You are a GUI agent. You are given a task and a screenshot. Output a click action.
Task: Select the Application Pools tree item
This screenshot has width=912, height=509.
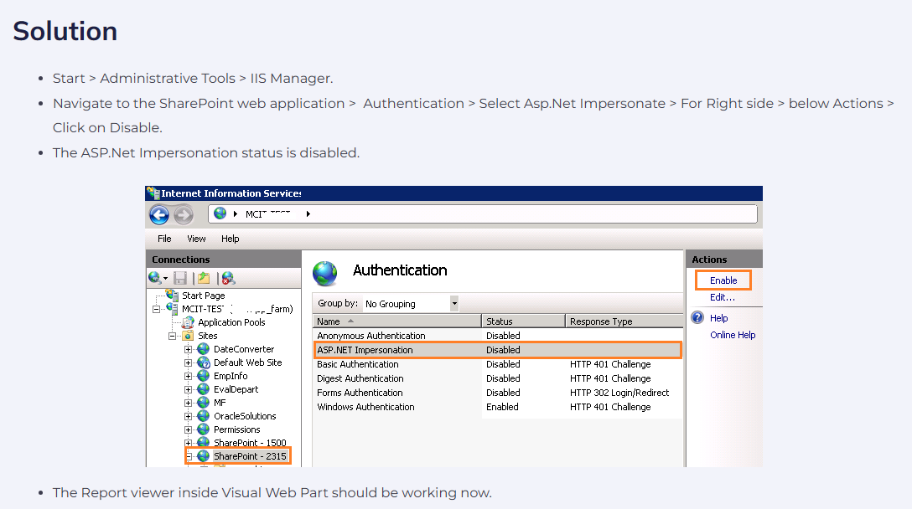(x=231, y=322)
